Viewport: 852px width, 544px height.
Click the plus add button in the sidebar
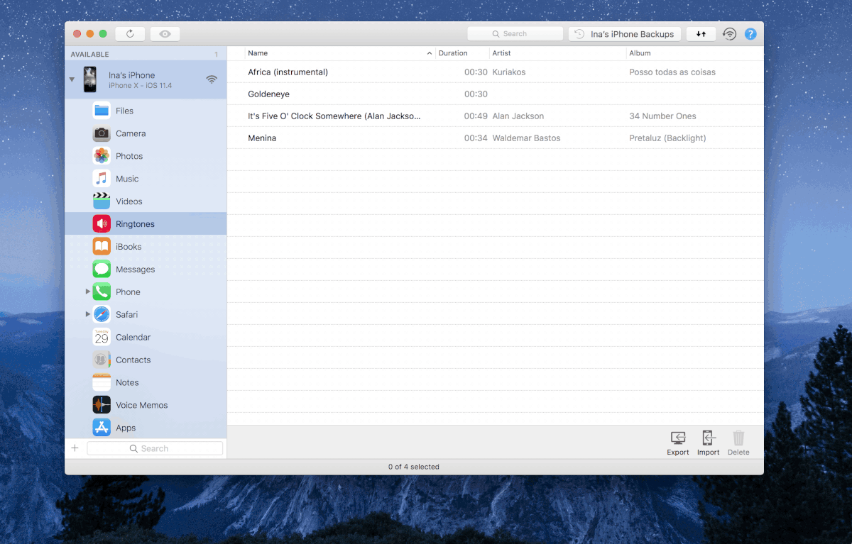(75, 448)
